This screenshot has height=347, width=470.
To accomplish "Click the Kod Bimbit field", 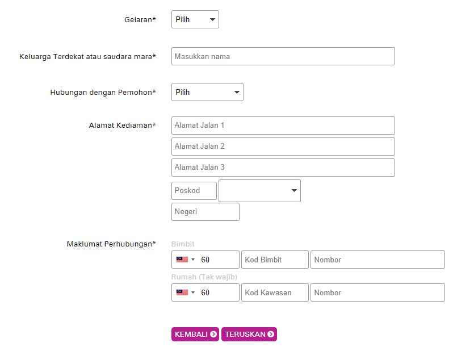I will [x=275, y=260].
